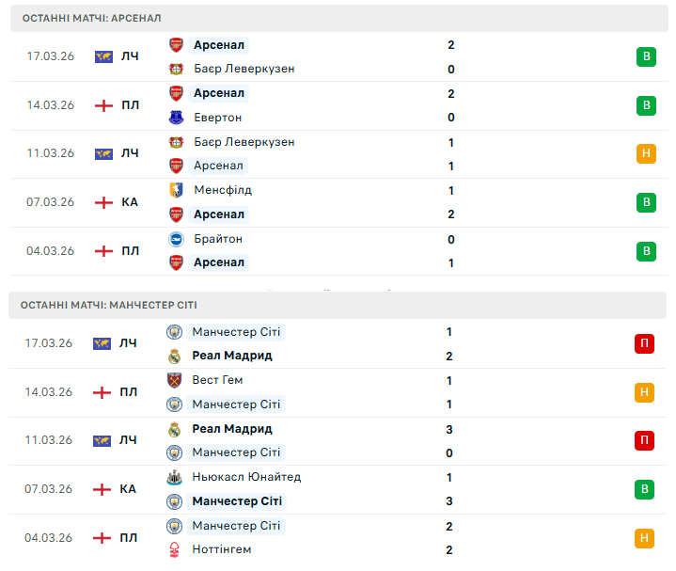Click the Mansfield team crest
Viewport: 676px width, 571px height.
tap(176, 190)
